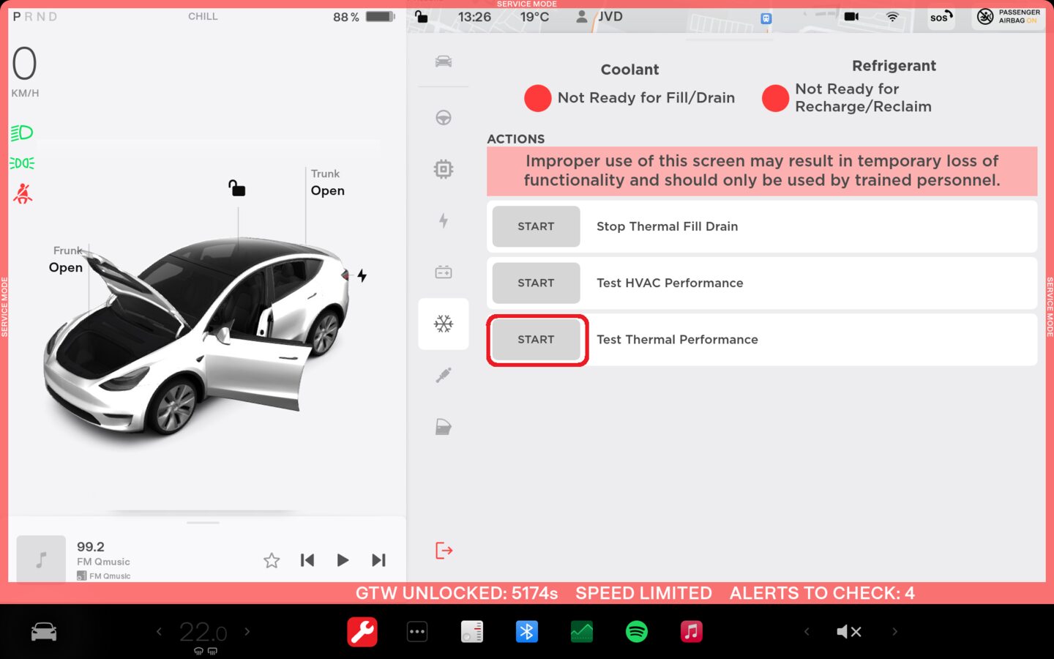Open the high voltage lightning bolt section
Image resolution: width=1054 pixels, height=659 pixels.
coord(444,220)
